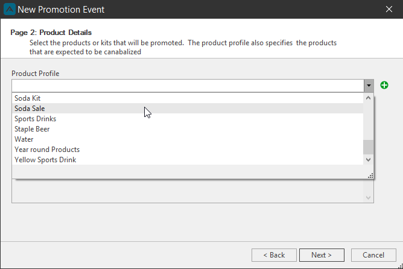Pick Yellow Sports Drink profile

click(x=188, y=160)
